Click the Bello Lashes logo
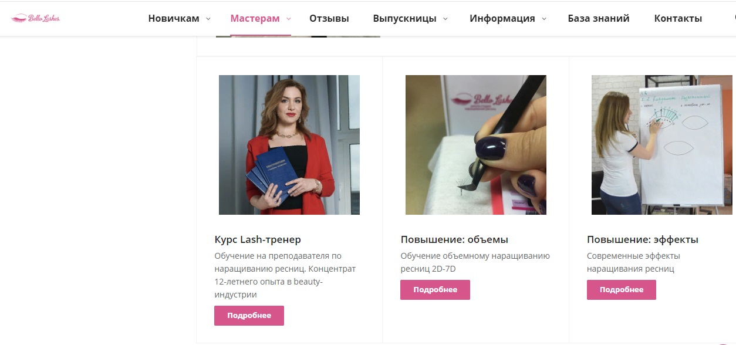This screenshot has width=736, height=345. click(36, 18)
